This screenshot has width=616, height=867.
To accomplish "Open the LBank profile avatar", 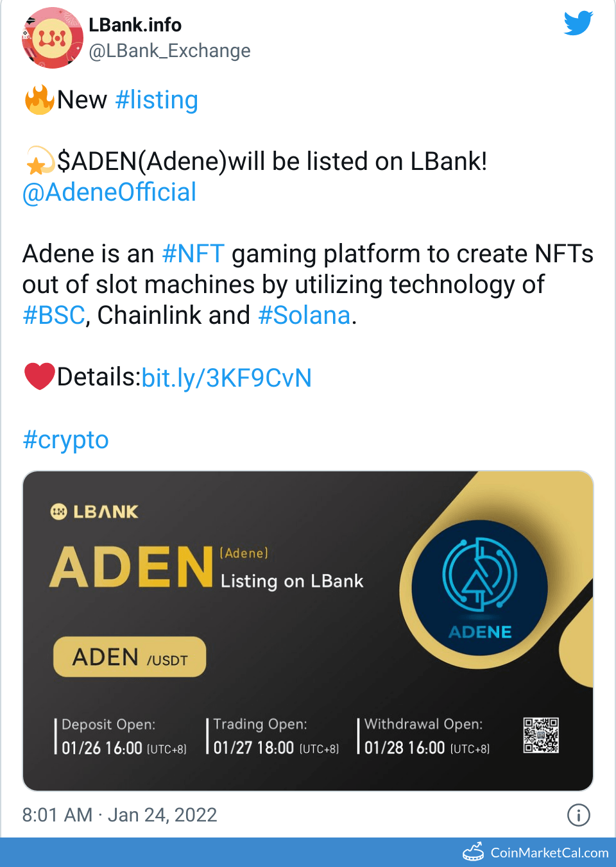I will (x=53, y=38).
